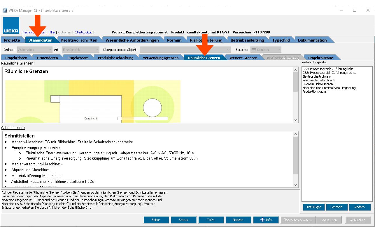Select the Verwendungsgrenzen sub-tab

click(161, 58)
